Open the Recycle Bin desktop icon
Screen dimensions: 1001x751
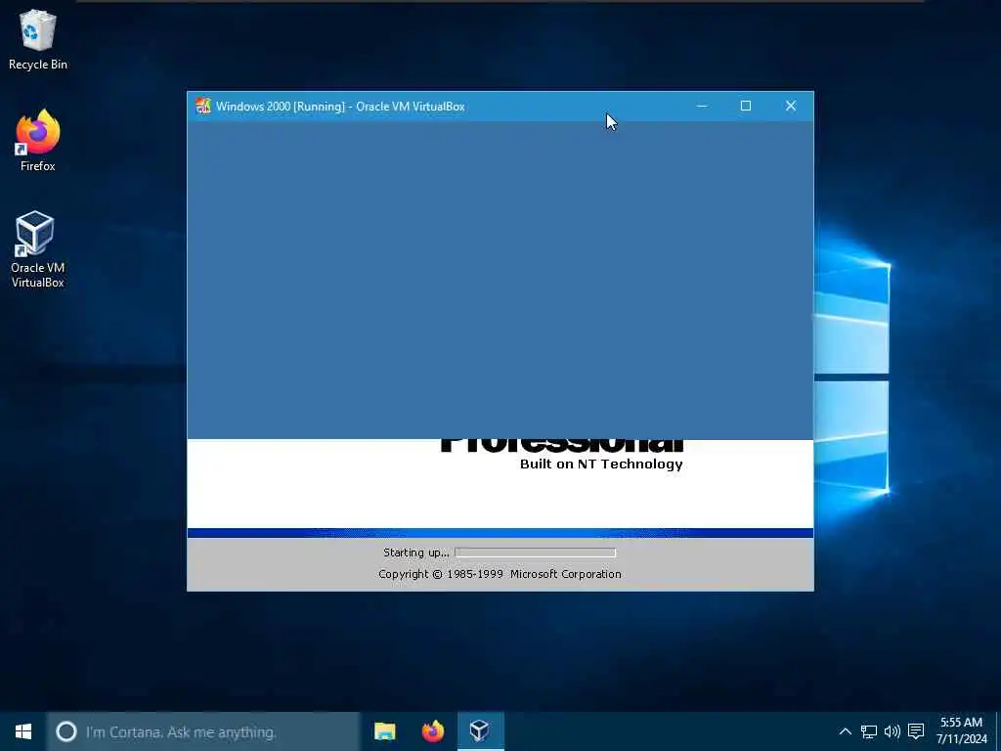[x=38, y=39]
